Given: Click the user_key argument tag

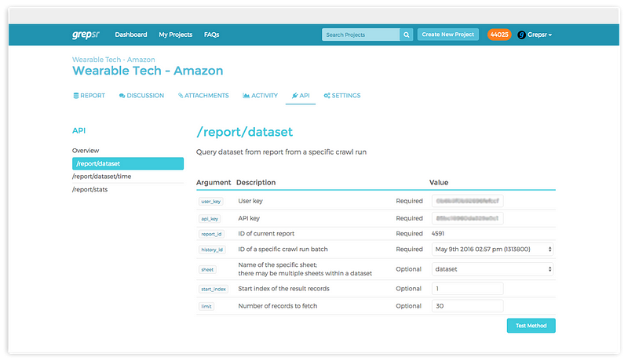Looking at the screenshot, I should pyautogui.click(x=210, y=202).
